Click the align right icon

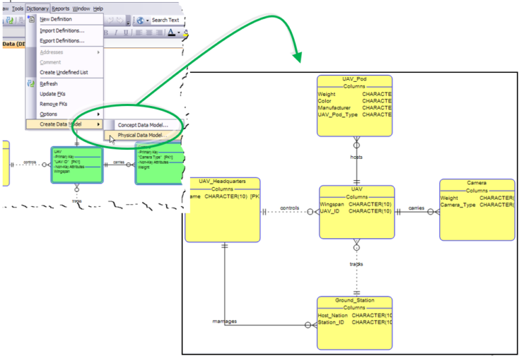[x=158, y=32]
